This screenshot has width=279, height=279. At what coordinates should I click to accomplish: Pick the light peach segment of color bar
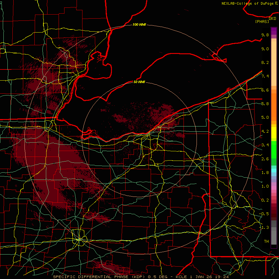(x=274, y=64)
